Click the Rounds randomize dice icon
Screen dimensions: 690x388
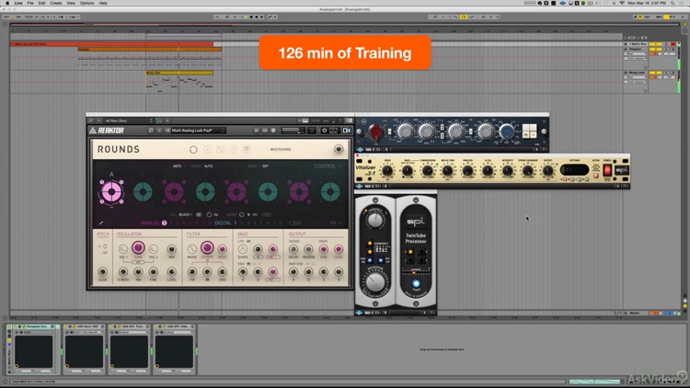pyautogui.click(x=220, y=150)
